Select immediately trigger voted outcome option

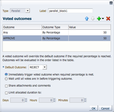pyautogui.click(x=6, y=74)
